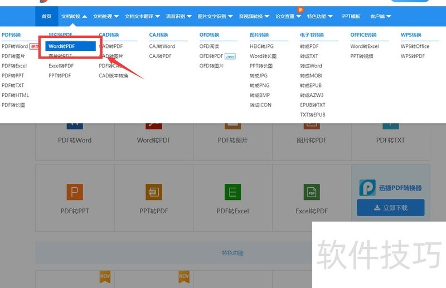
Task: Click the 立即下载 download button
Action: tap(391, 208)
